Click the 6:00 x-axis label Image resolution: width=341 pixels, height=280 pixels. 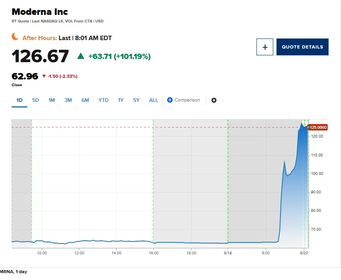pos(266,253)
